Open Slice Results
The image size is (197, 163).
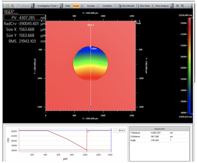coord(126,6)
